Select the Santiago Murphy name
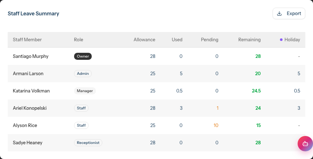 click(30, 56)
